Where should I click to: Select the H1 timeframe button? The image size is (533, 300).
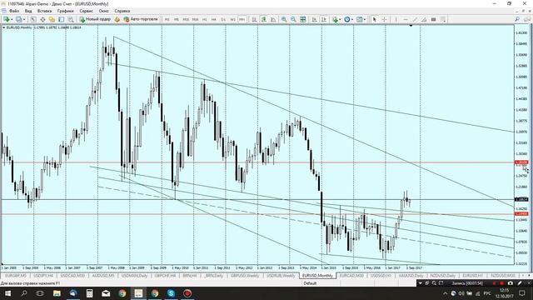coord(204,19)
